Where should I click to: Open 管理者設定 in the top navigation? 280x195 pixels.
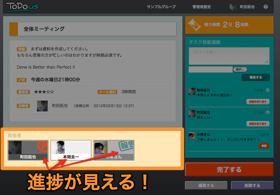click(201, 7)
